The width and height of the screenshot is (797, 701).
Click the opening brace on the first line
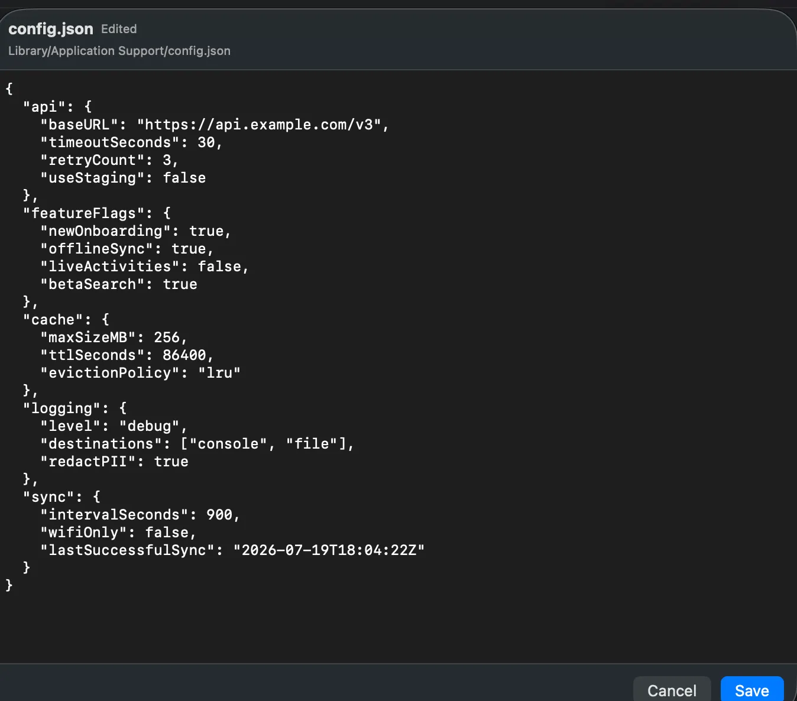coord(9,89)
